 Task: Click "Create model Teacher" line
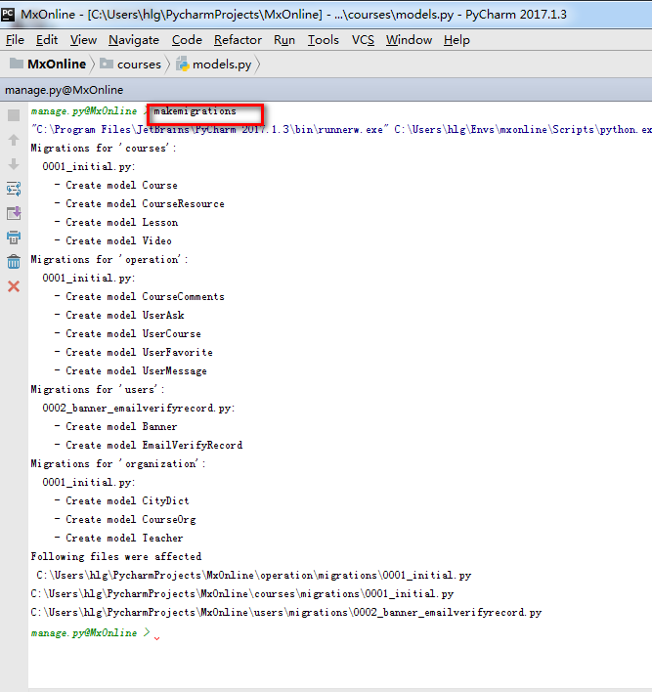click(x=118, y=538)
